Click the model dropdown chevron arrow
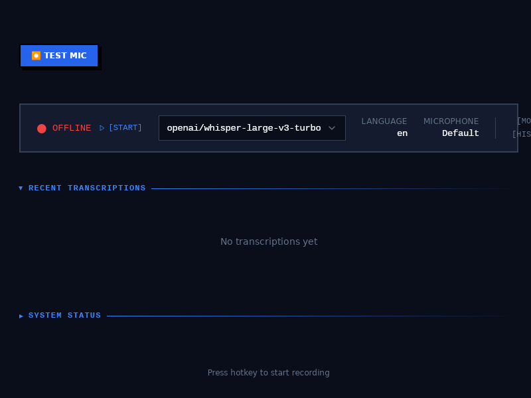Image resolution: width=531 pixels, height=398 pixels. coord(332,128)
